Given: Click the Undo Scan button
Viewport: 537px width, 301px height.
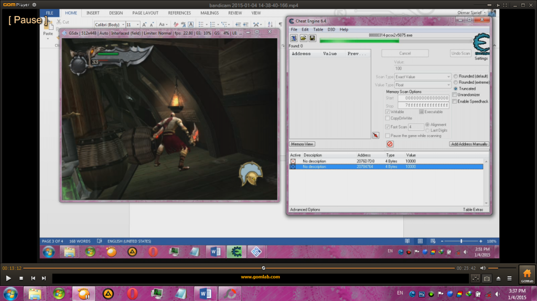Looking at the screenshot, I should [460, 53].
